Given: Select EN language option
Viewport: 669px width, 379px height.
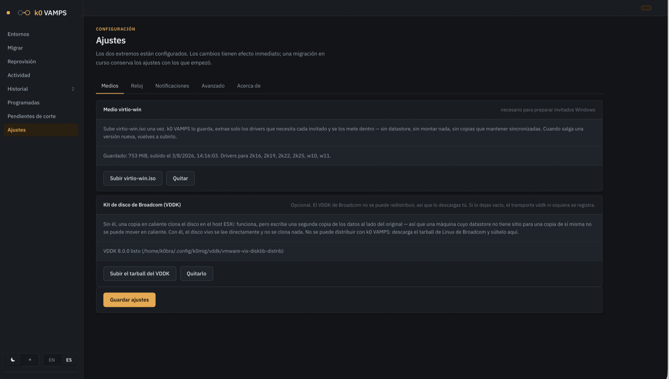Looking at the screenshot, I should (x=52, y=360).
